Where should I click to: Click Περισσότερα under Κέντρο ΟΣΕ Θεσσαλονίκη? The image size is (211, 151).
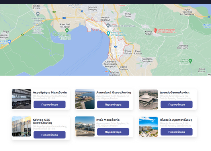tap(49, 135)
